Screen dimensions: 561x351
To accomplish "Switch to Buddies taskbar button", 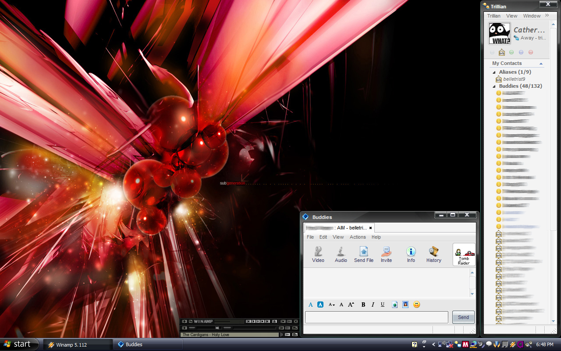I will click(x=148, y=344).
